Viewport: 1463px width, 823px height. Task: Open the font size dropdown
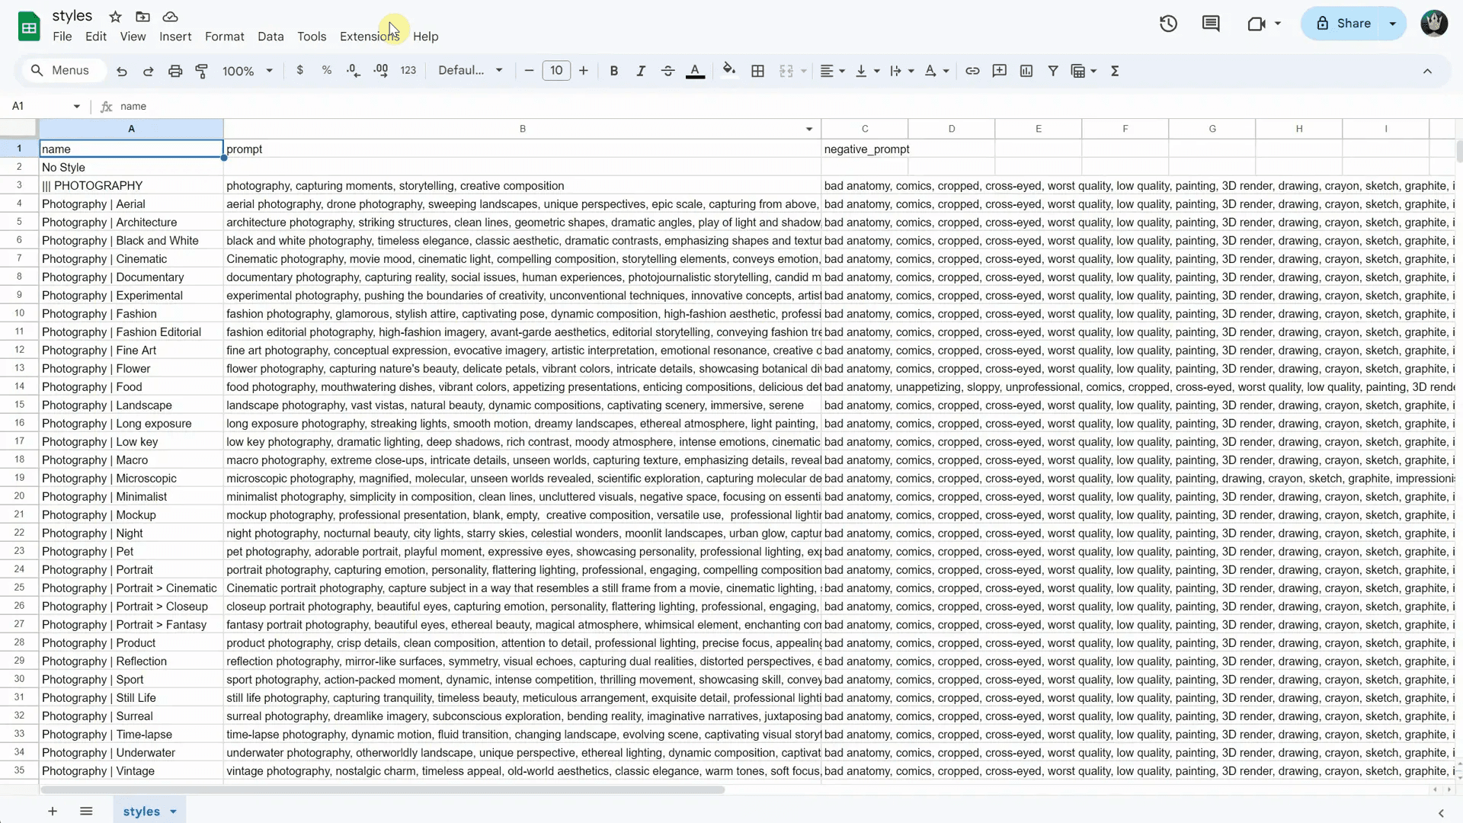coord(557,70)
